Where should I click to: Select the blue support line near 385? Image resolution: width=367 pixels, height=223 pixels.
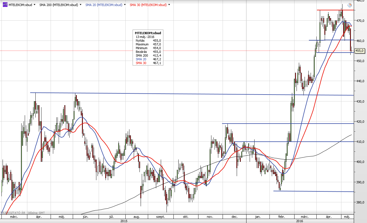(314, 191)
